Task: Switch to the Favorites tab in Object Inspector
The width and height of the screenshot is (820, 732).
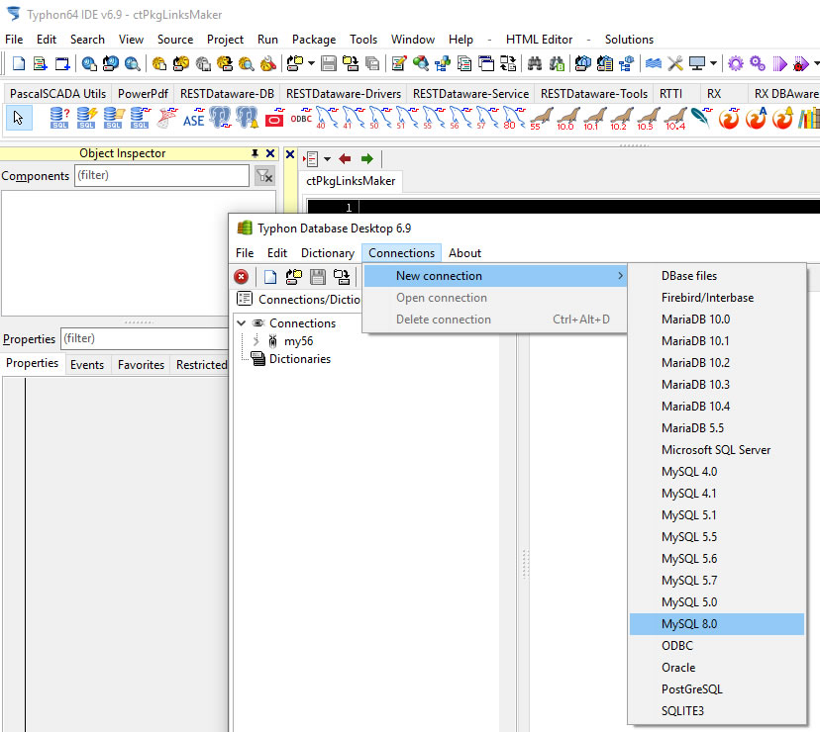Action: (x=141, y=365)
